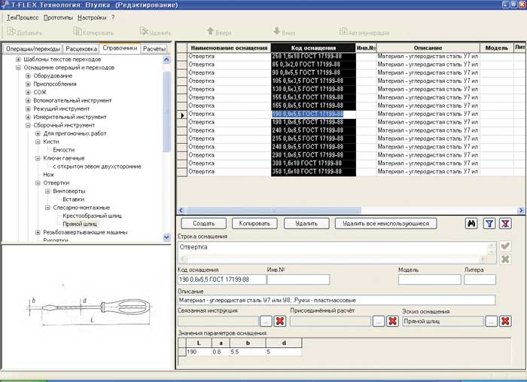Confirm equipment string with checkmark icon
The height and width of the screenshot is (382, 527).
pos(505,246)
